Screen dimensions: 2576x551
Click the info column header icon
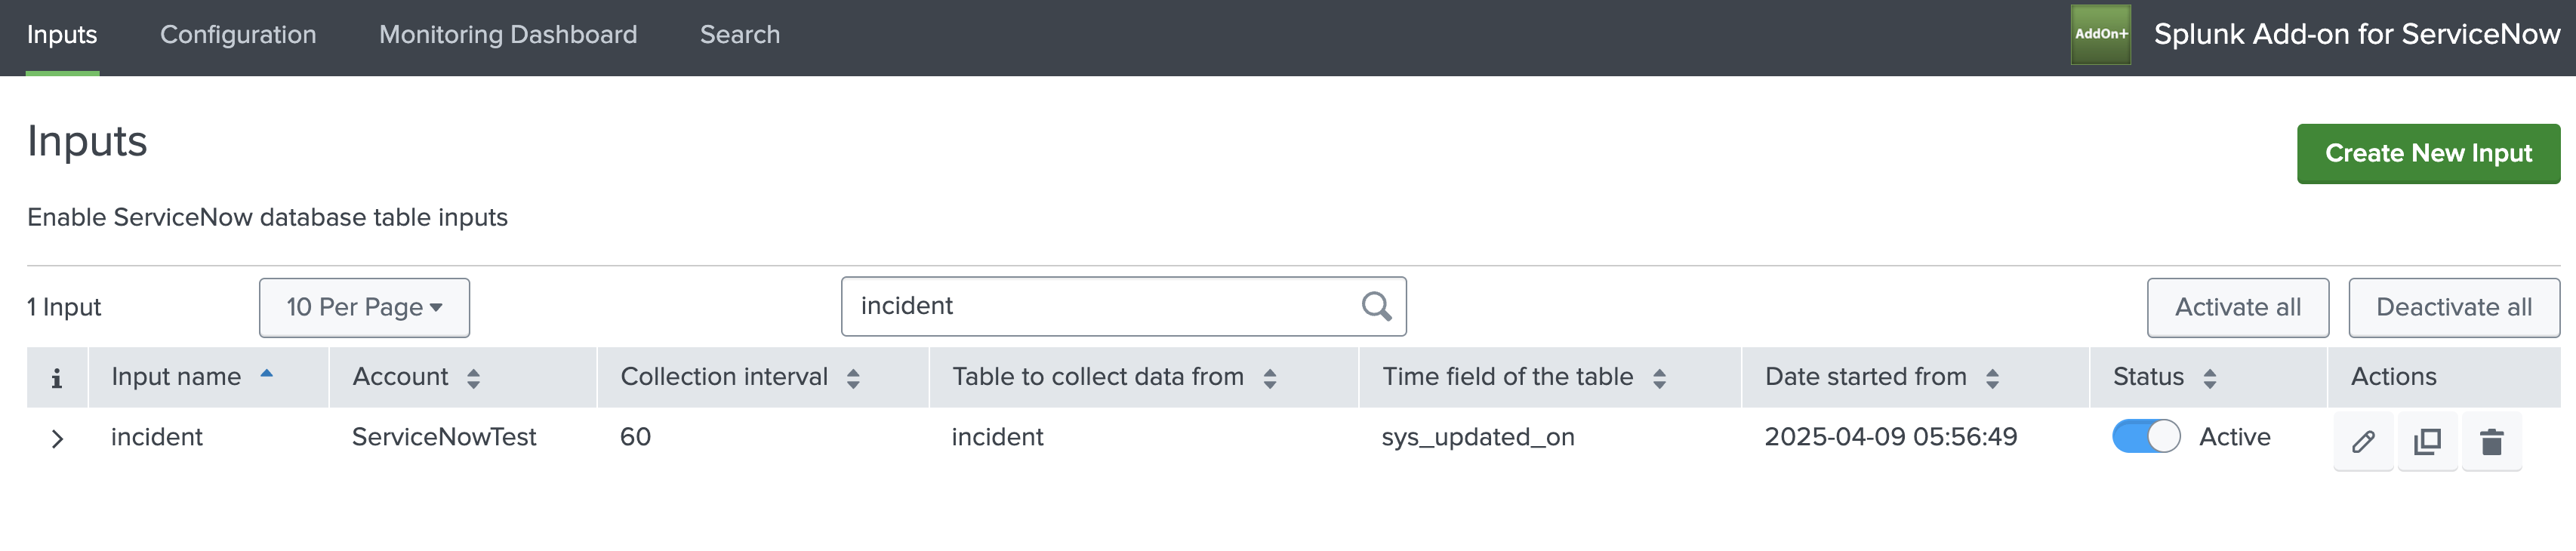point(57,377)
